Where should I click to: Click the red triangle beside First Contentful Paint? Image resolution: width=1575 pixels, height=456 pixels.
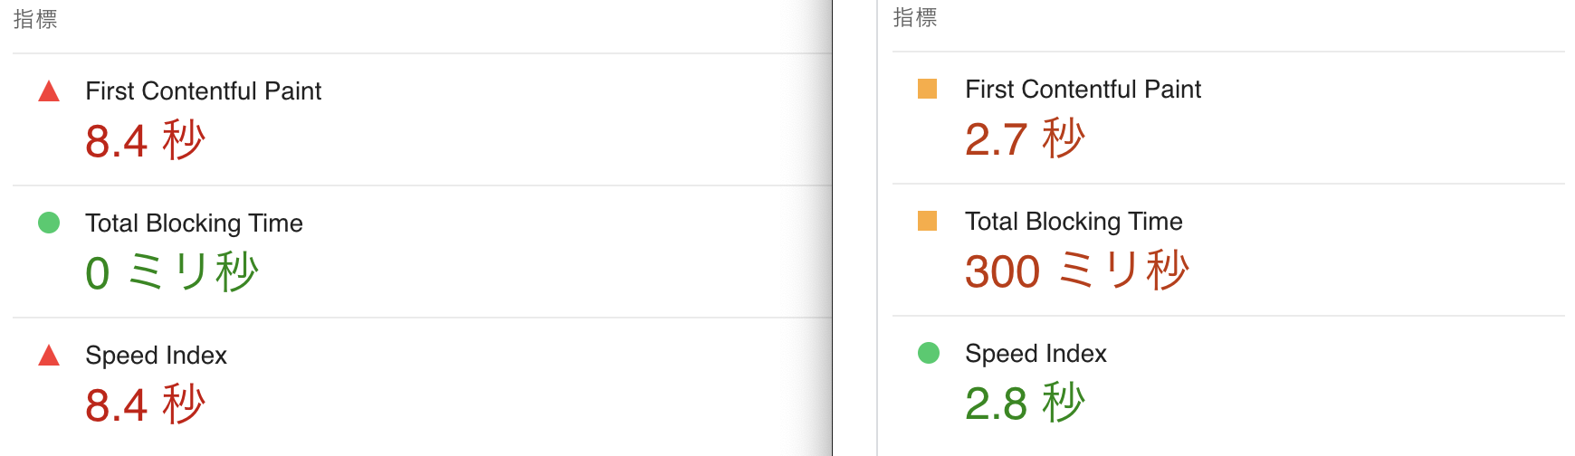tap(49, 91)
